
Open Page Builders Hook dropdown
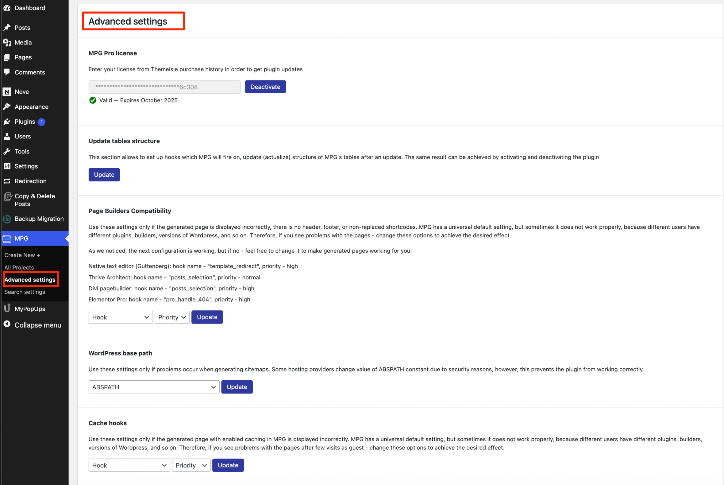point(121,317)
